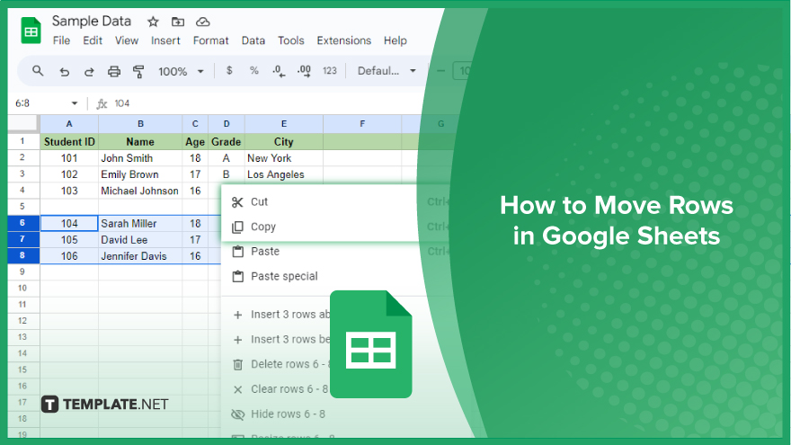Click the undo arrow
Viewport: 791px width, 445px height.
[x=64, y=72]
